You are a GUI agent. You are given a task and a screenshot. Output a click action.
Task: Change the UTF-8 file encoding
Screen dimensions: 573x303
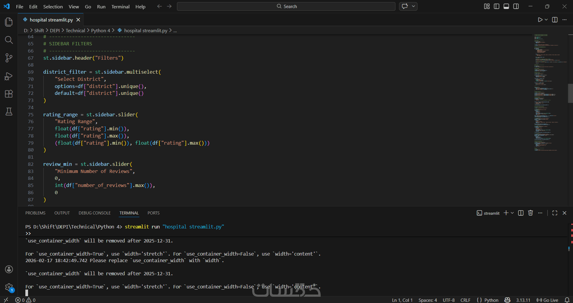coord(449,300)
